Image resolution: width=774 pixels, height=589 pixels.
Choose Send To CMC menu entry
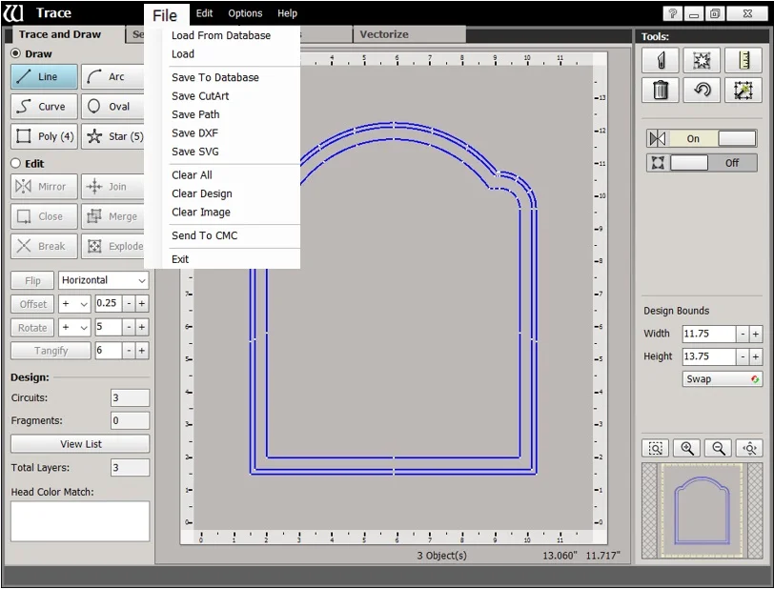[204, 236]
